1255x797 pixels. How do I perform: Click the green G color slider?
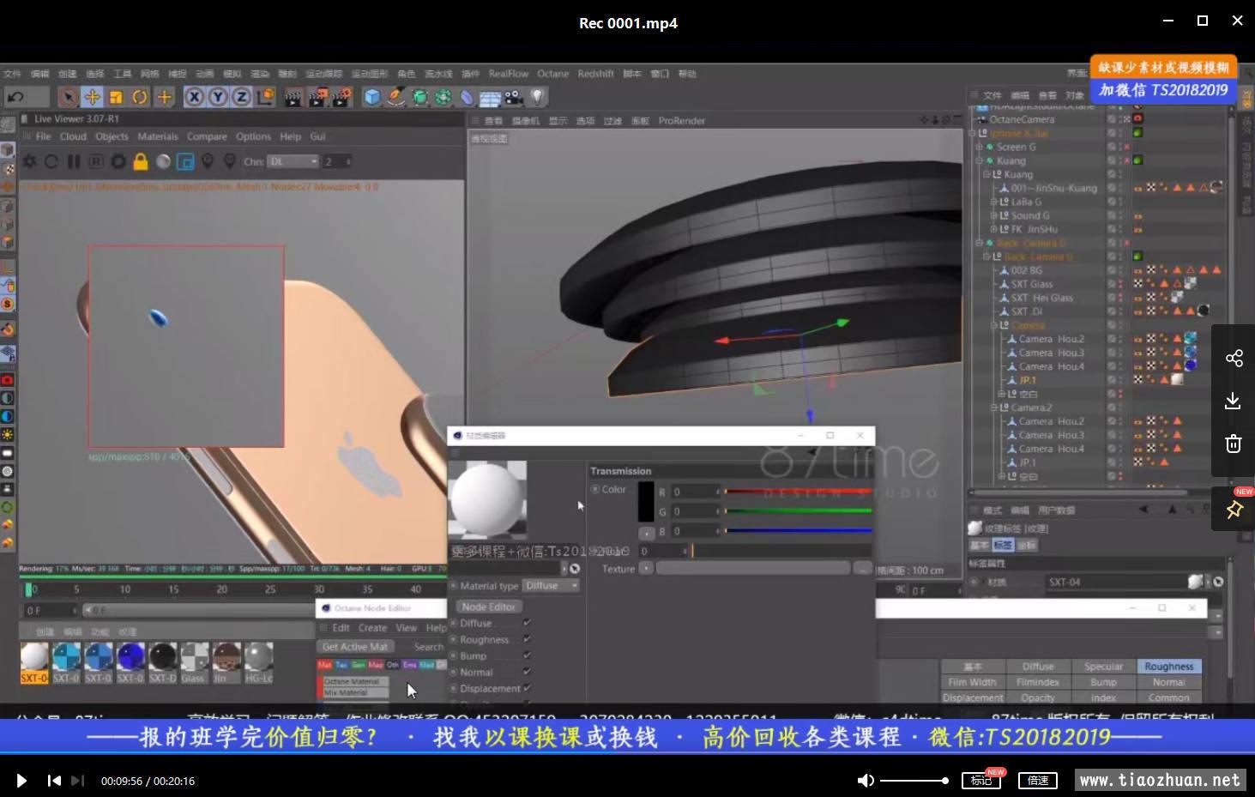click(x=798, y=511)
